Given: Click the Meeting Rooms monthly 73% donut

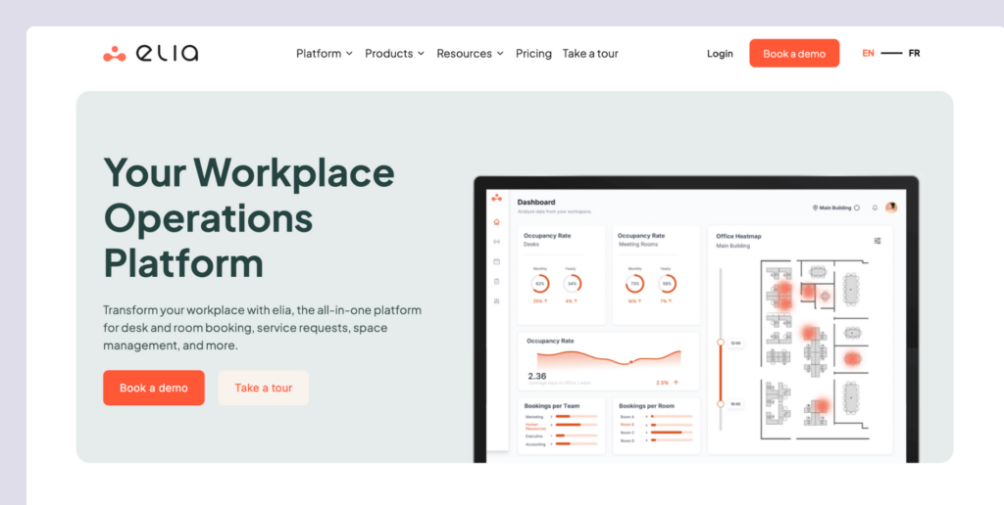Looking at the screenshot, I should tap(634, 283).
